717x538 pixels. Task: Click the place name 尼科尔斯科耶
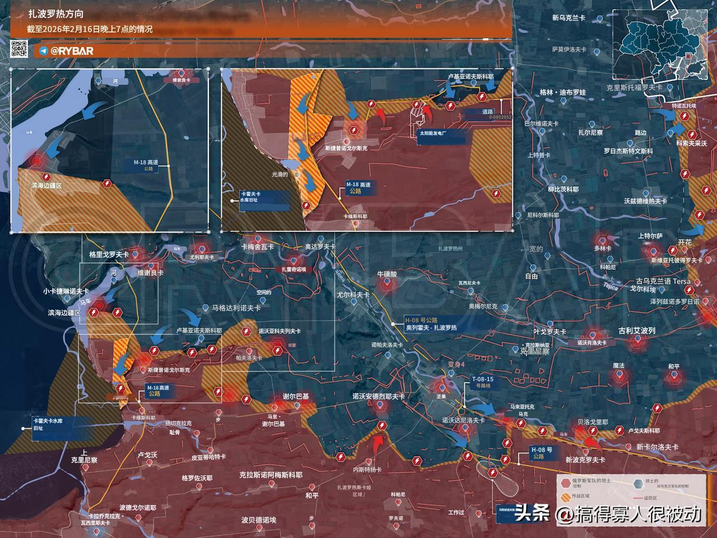pos(543,216)
